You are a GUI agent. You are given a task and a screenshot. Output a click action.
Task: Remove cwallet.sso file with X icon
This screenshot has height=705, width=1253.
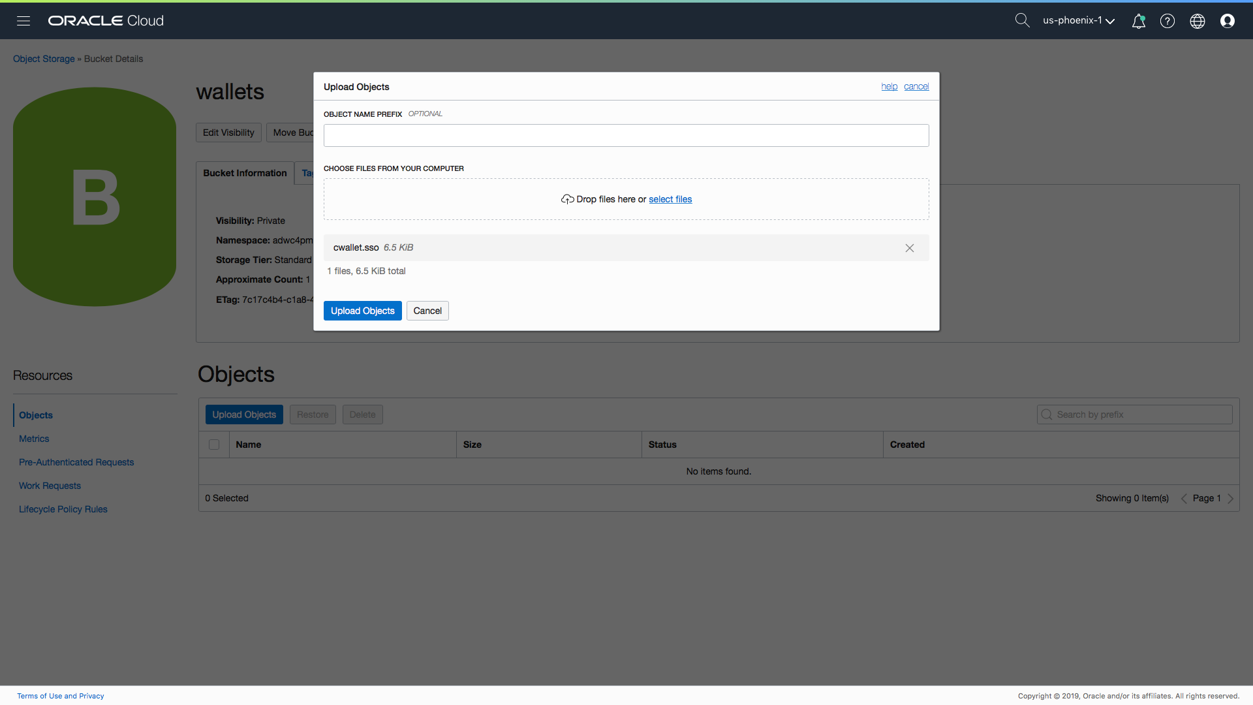click(909, 248)
